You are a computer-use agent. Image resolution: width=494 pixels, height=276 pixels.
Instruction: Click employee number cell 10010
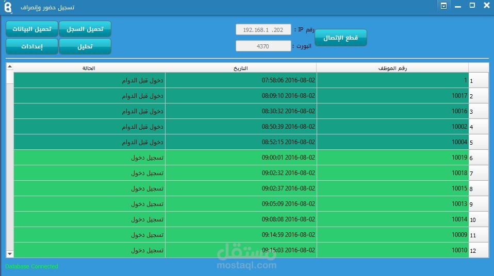392,250
